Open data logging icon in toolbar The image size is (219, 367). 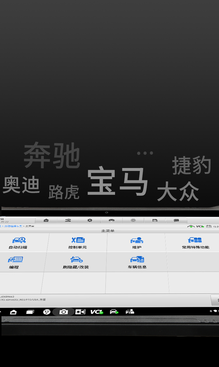coord(155,220)
